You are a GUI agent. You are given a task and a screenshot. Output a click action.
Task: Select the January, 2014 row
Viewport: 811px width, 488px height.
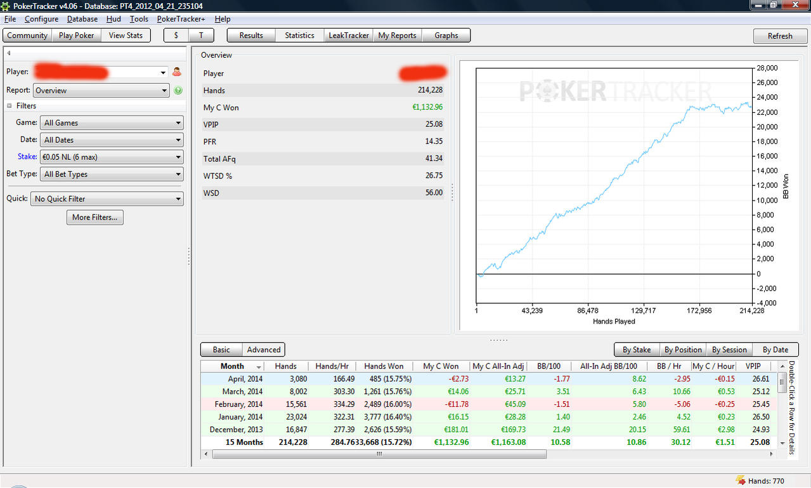489,417
